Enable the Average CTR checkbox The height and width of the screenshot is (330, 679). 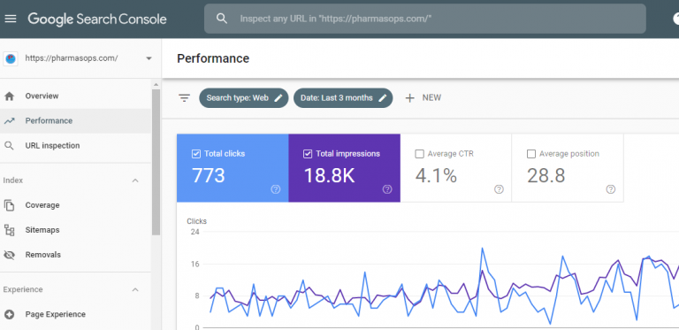coord(419,154)
